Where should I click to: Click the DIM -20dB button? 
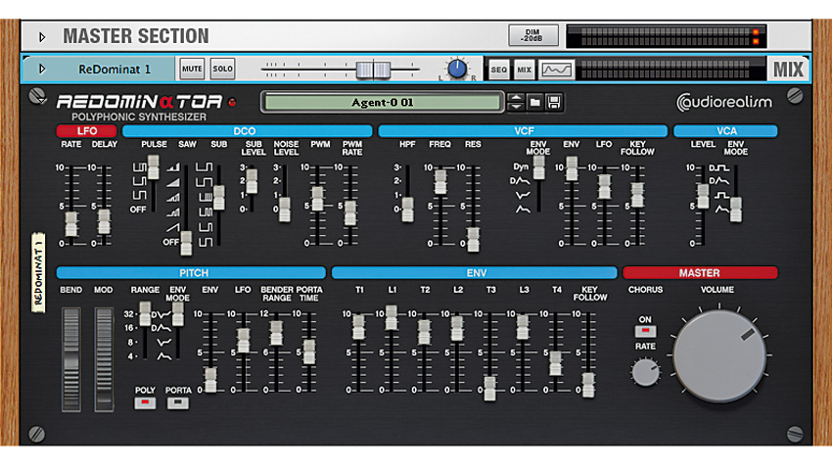point(532,35)
